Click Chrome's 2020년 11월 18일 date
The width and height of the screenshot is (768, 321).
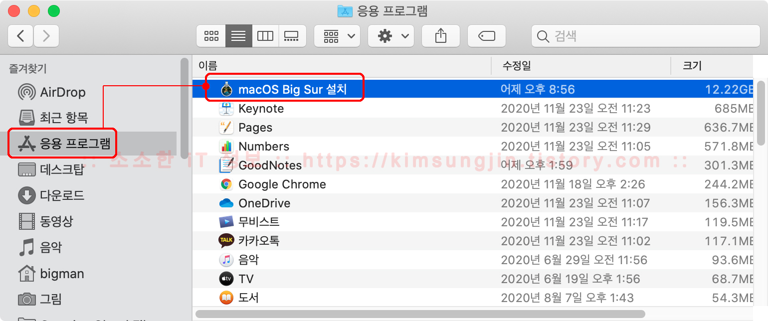click(x=573, y=184)
